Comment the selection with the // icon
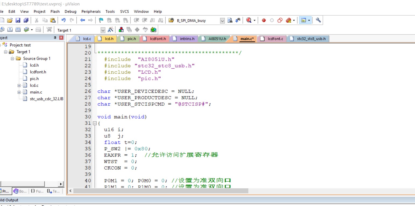 [x=153, y=20]
